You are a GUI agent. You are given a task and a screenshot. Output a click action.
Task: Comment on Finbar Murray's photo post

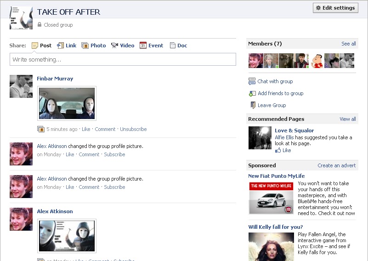point(105,129)
